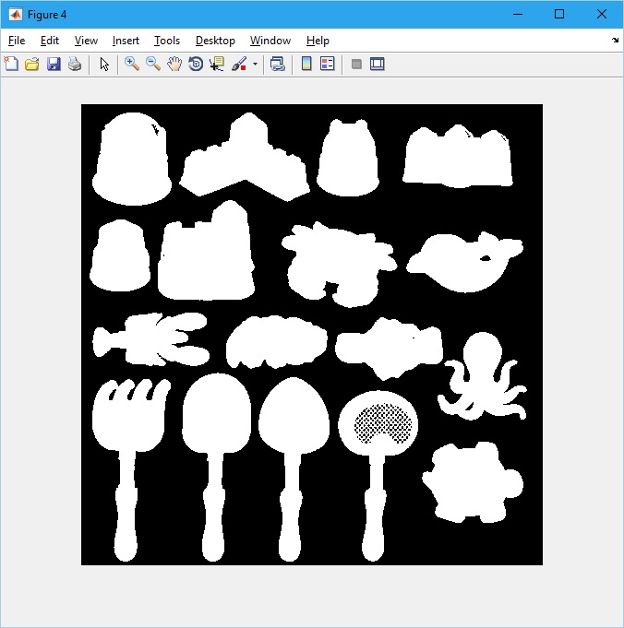Image resolution: width=624 pixels, height=628 pixels.
Task: Activate the Pan hand tool
Action: coord(174,64)
